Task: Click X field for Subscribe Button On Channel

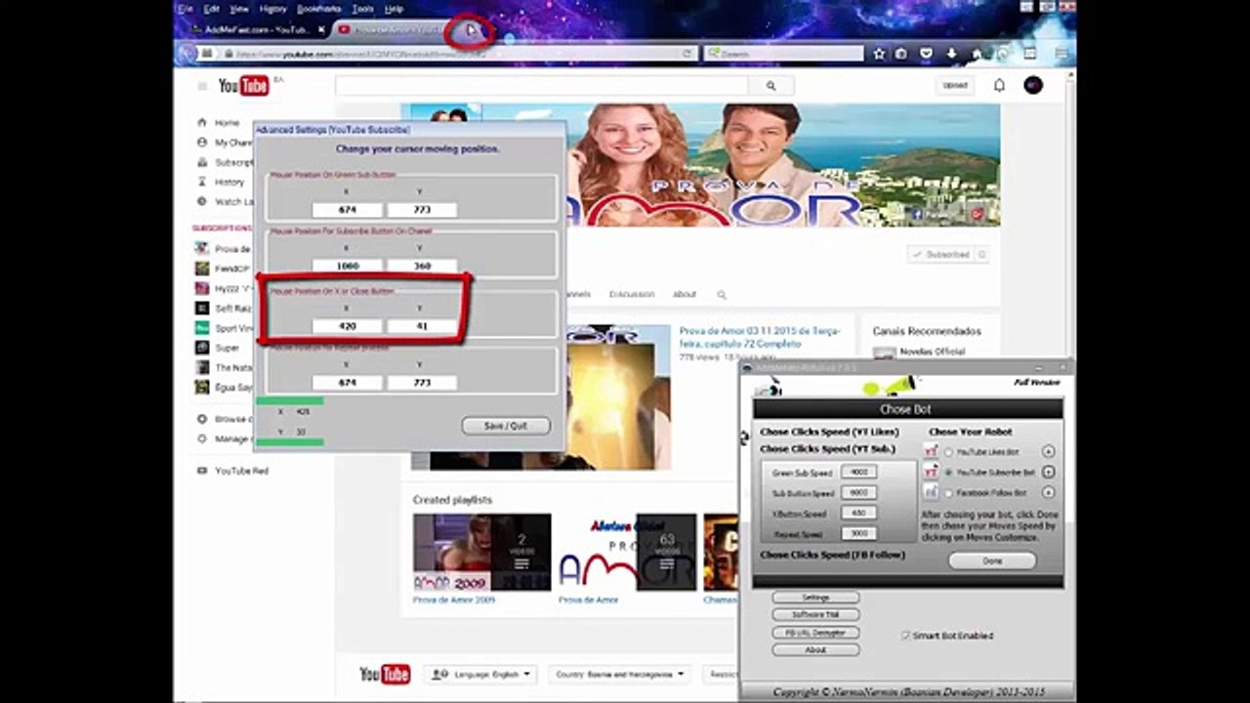Action: [347, 266]
